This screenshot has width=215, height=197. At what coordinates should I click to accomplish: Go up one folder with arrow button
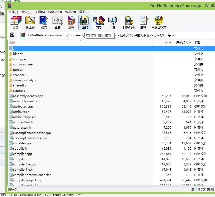pyautogui.click(x=12, y=35)
